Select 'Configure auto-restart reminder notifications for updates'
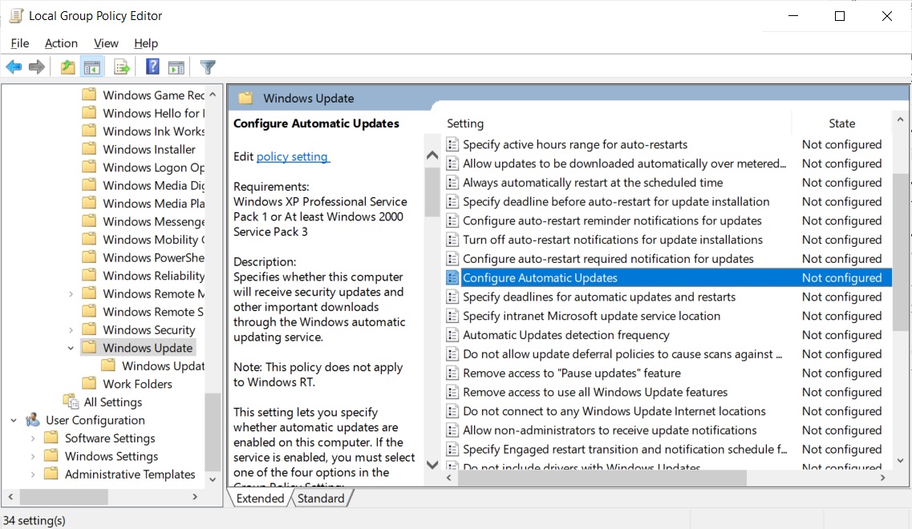The width and height of the screenshot is (912, 529). click(612, 220)
